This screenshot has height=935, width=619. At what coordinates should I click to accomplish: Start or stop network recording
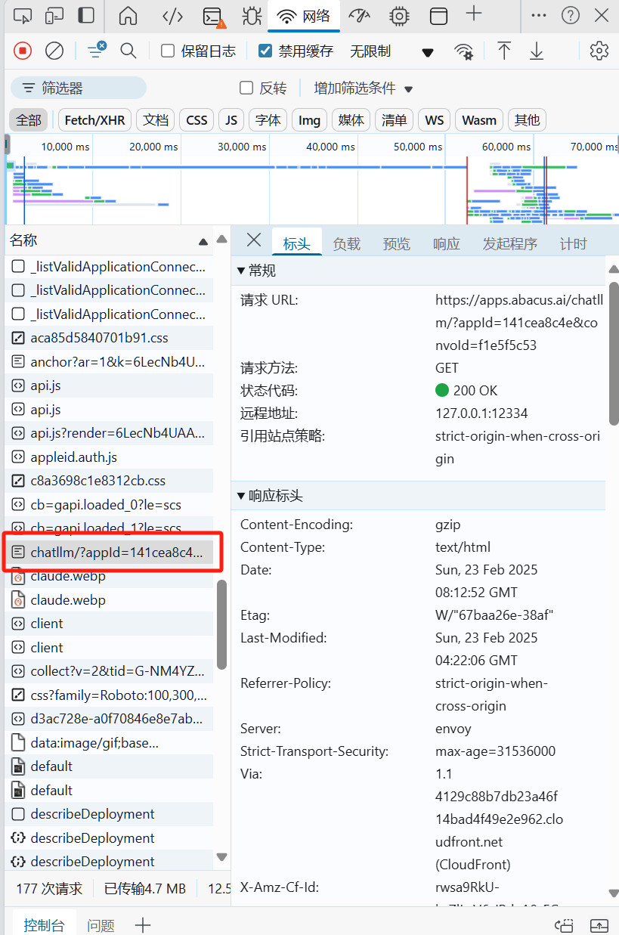(x=22, y=51)
